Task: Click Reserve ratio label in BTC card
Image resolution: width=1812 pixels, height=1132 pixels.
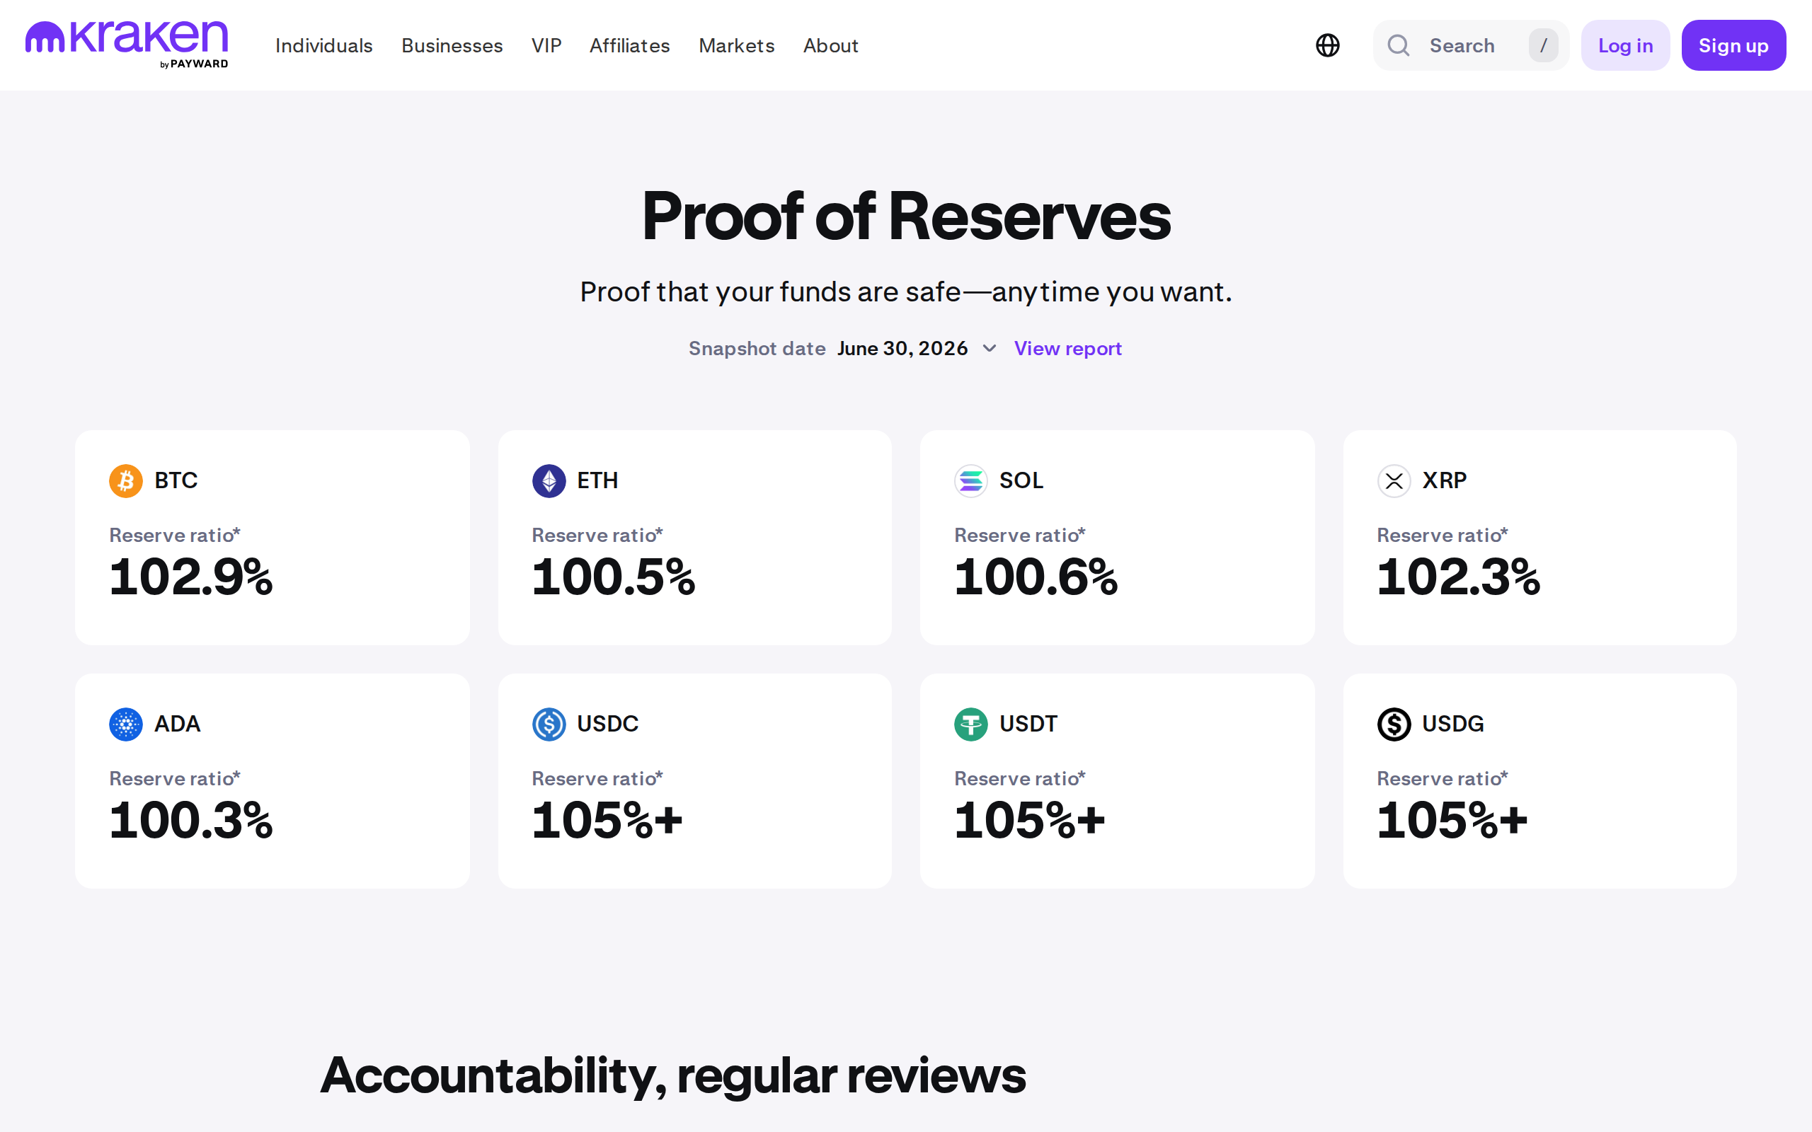Action: click(174, 535)
